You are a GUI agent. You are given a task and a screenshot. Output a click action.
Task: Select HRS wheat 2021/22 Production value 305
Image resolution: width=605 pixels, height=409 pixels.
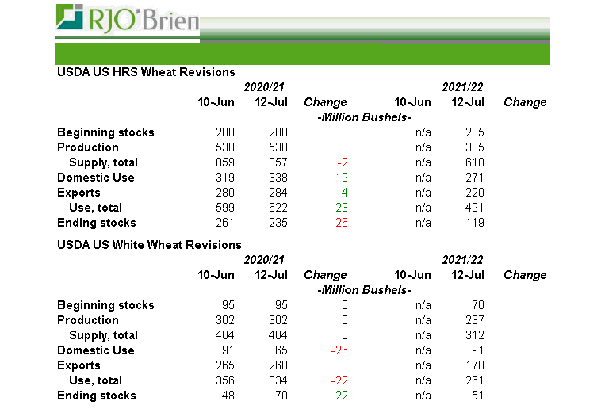tap(474, 147)
